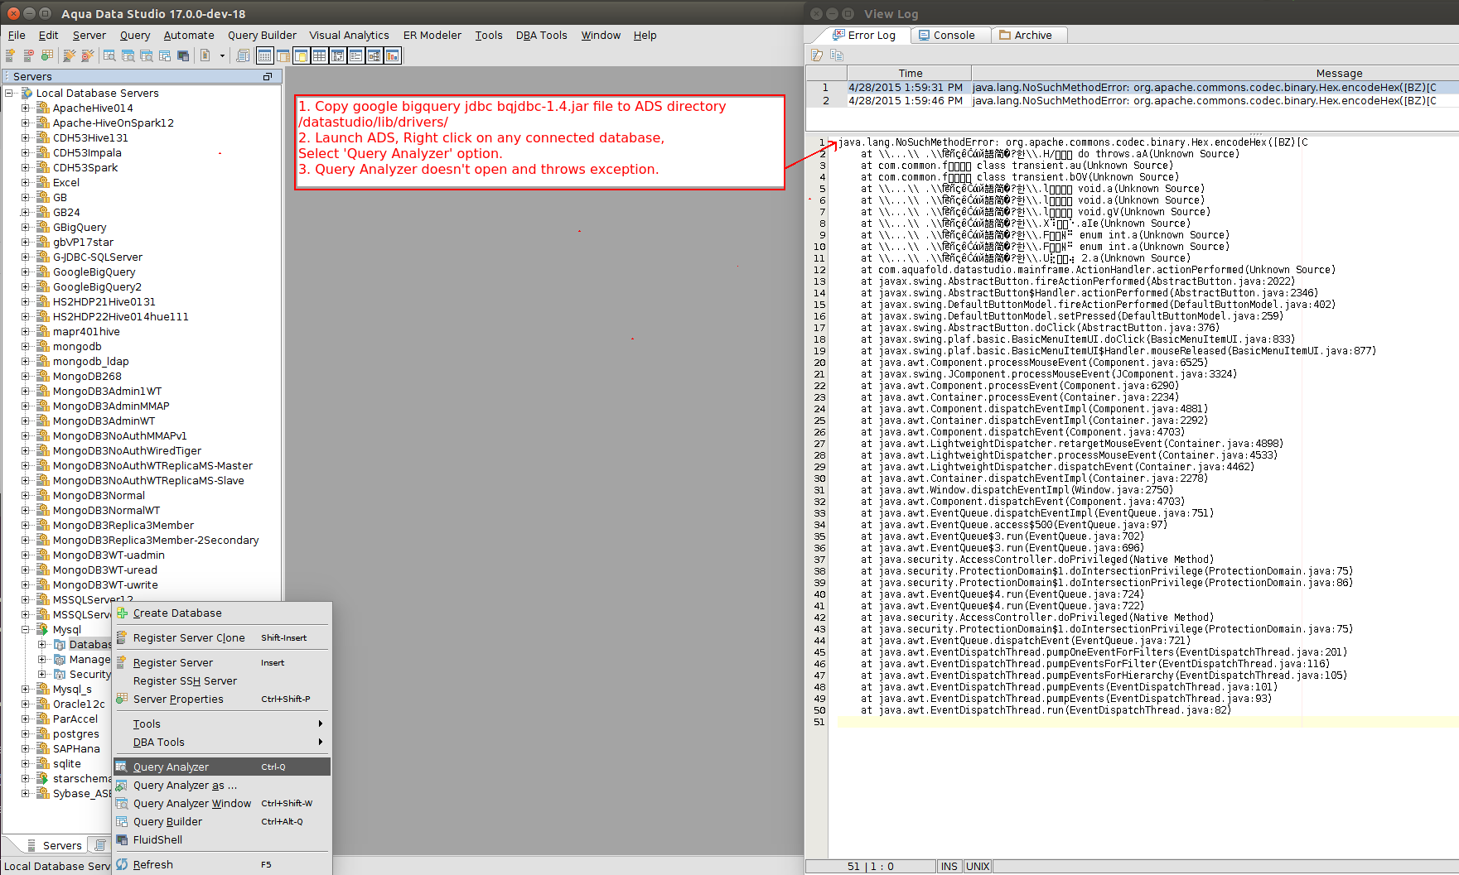
Task: Choose Register Server Clone in context menu
Action: 222,638
